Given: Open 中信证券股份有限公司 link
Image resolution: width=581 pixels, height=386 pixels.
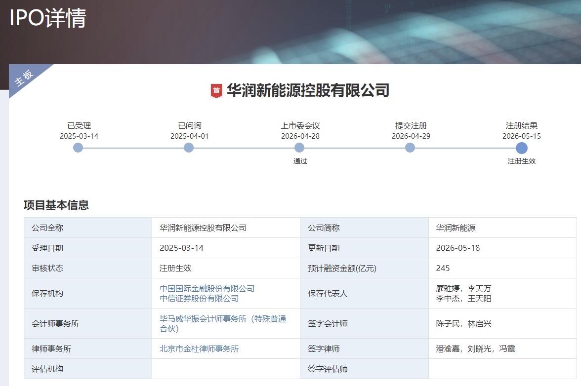Looking at the screenshot, I should (200, 298).
